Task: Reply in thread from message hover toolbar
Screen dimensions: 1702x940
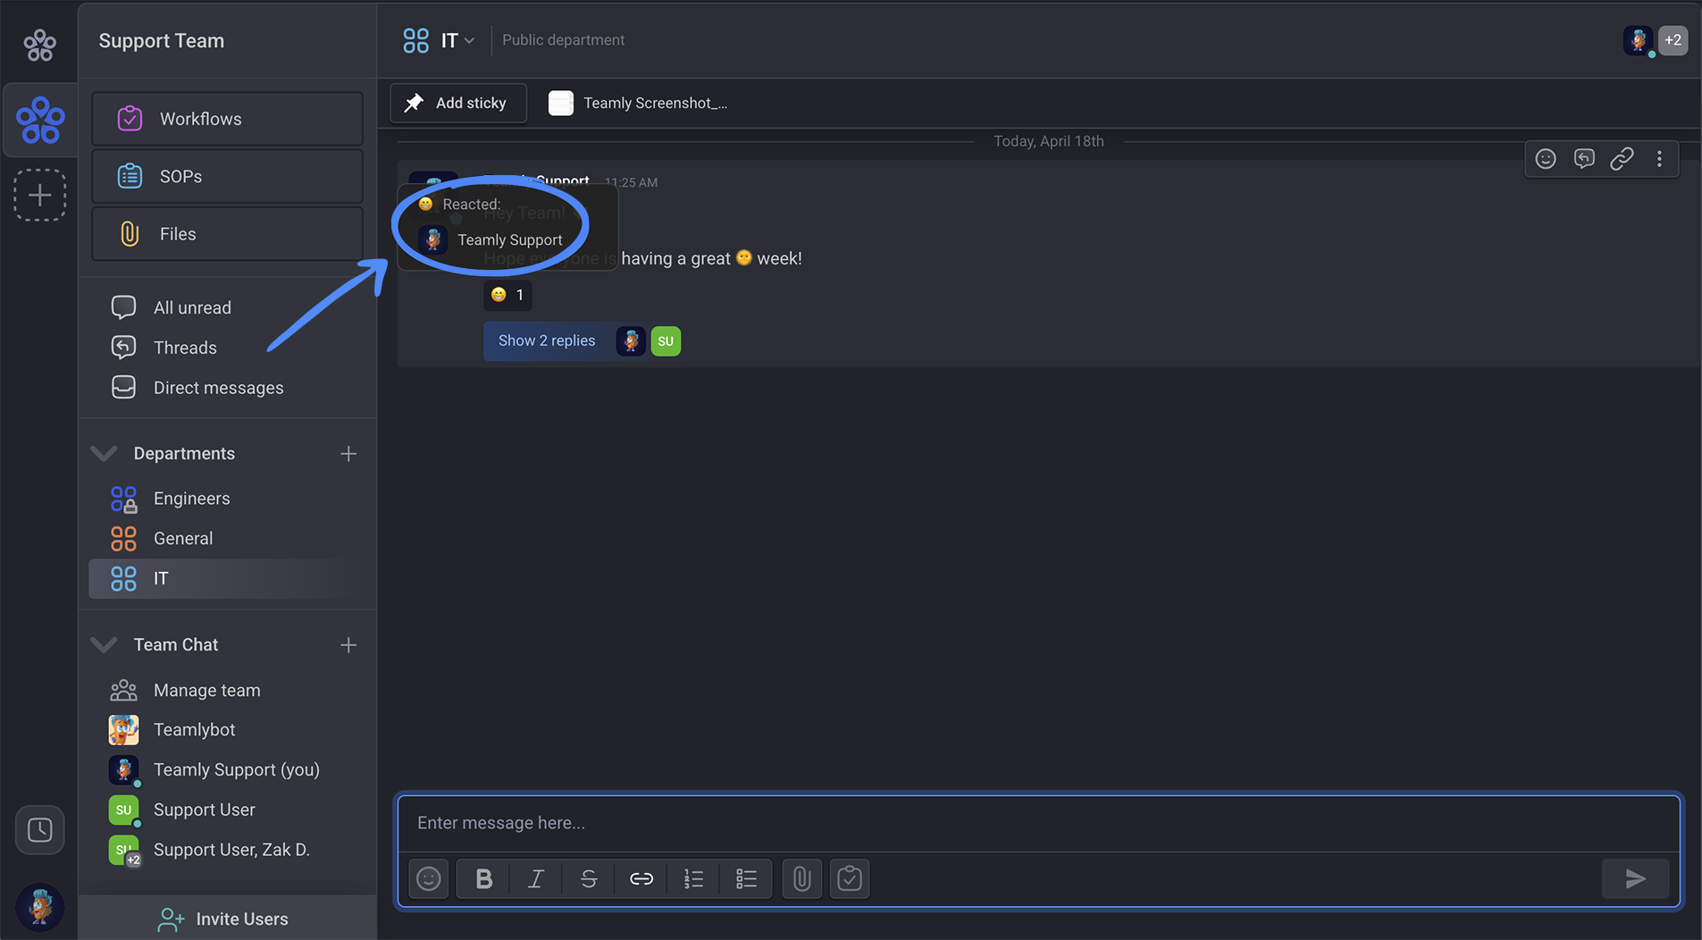Action: click(1584, 159)
